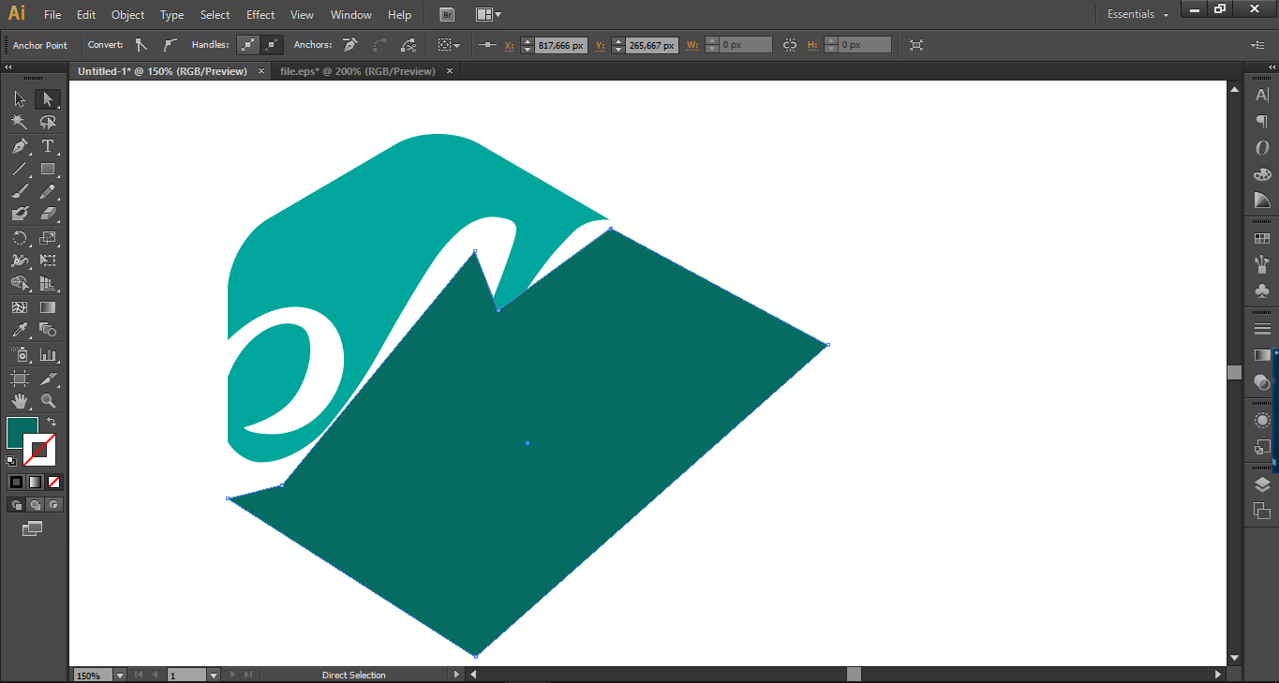Screen dimensions: 1279x683
Task: Convert selected anchor to corner
Action: [x=141, y=44]
